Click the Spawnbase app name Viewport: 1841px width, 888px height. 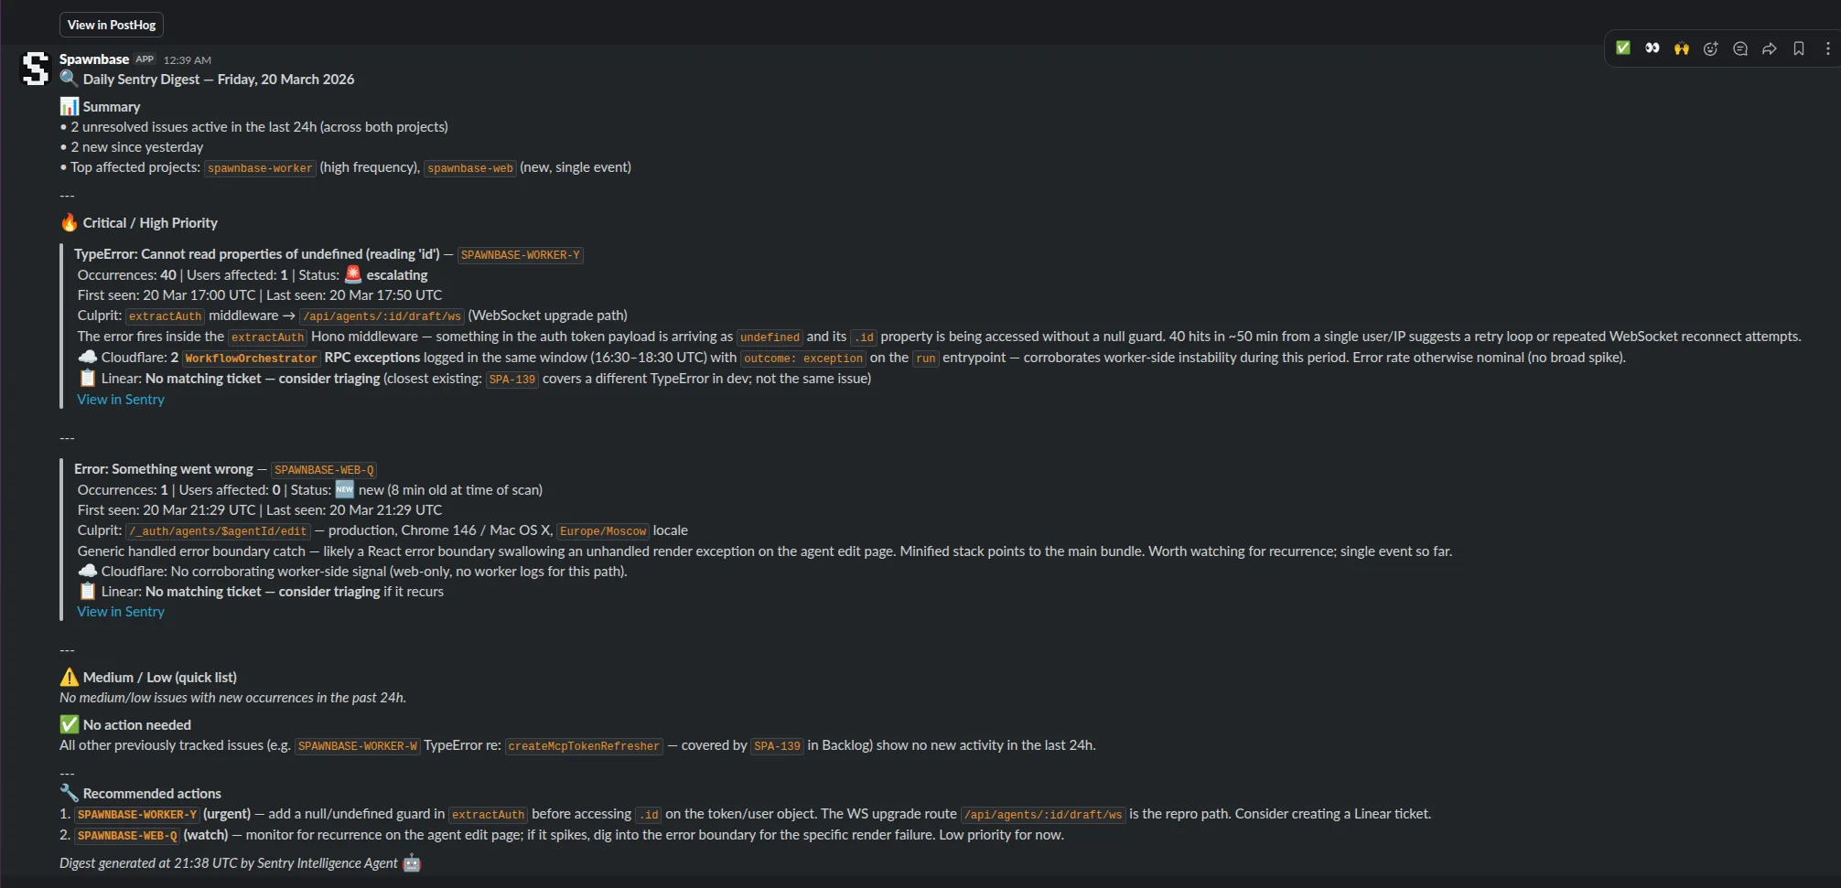pyautogui.click(x=92, y=59)
